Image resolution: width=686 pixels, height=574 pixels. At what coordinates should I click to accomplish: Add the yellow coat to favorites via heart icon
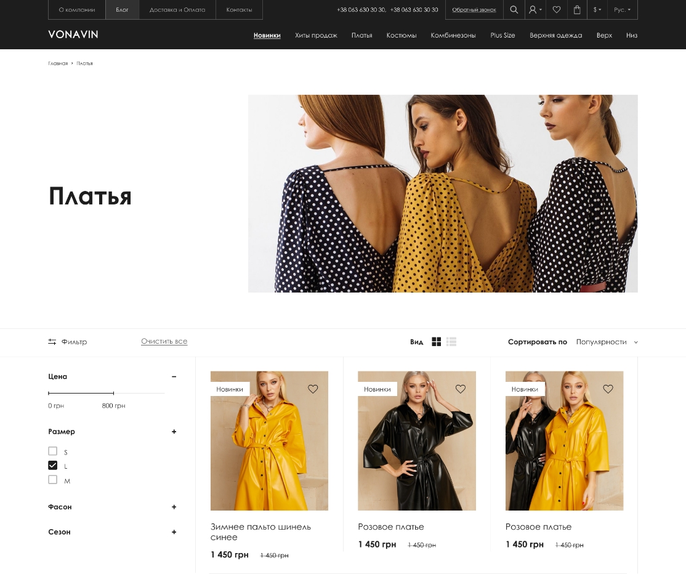point(313,389)
